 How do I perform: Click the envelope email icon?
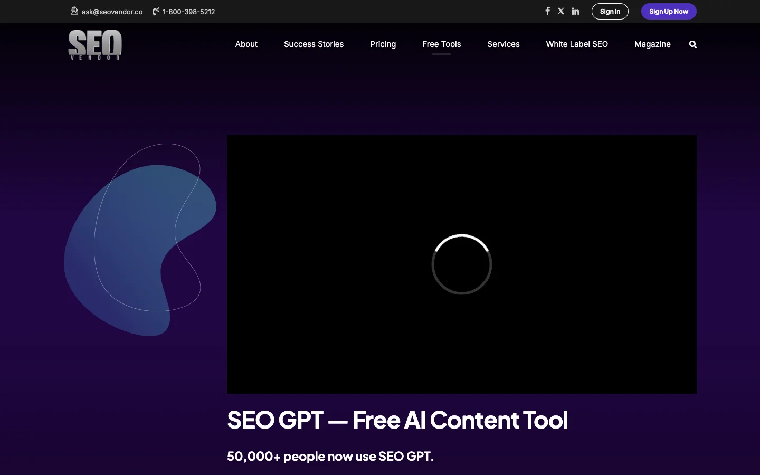tap(74, 11)
